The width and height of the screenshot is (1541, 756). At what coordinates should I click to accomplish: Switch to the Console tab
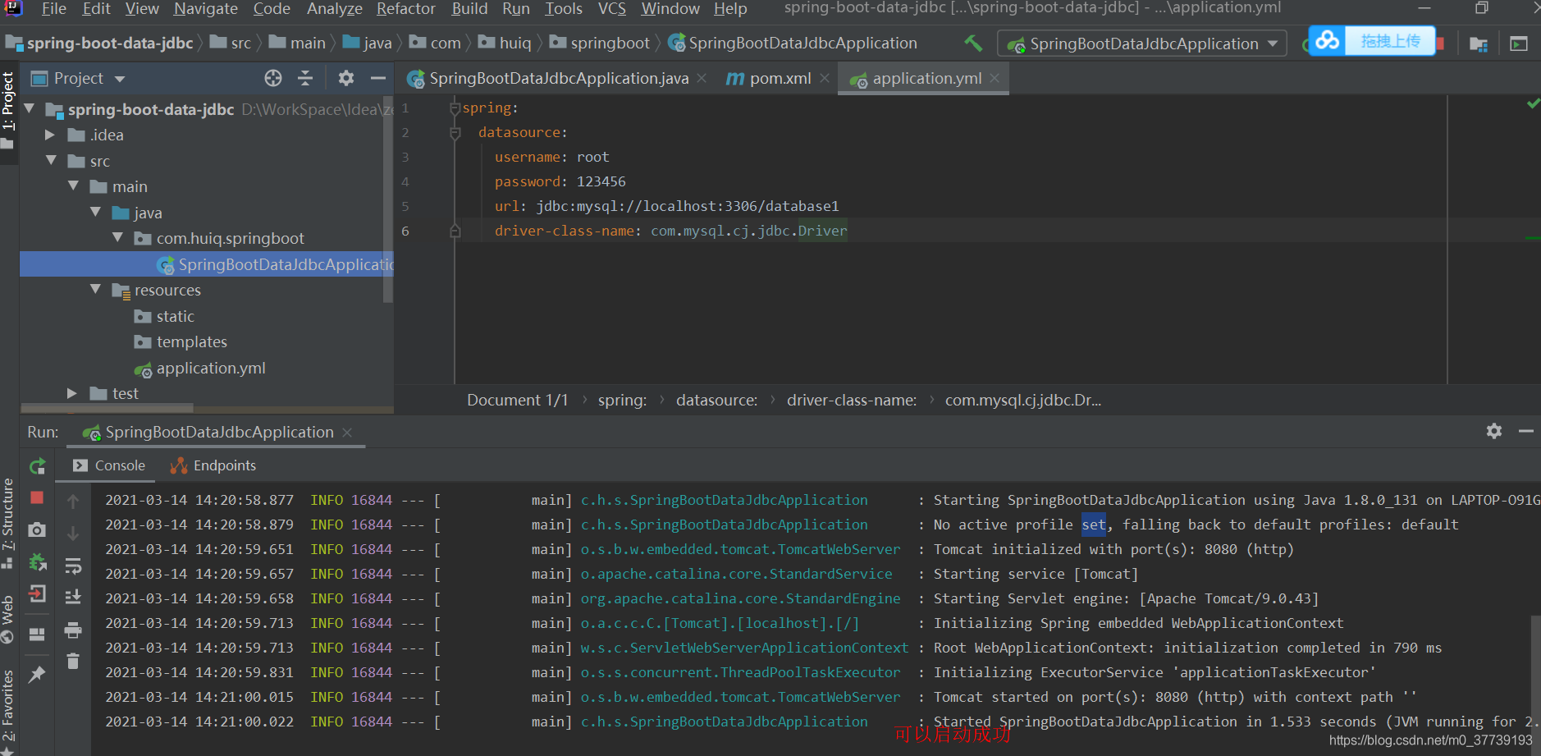[x=109, y=465]
